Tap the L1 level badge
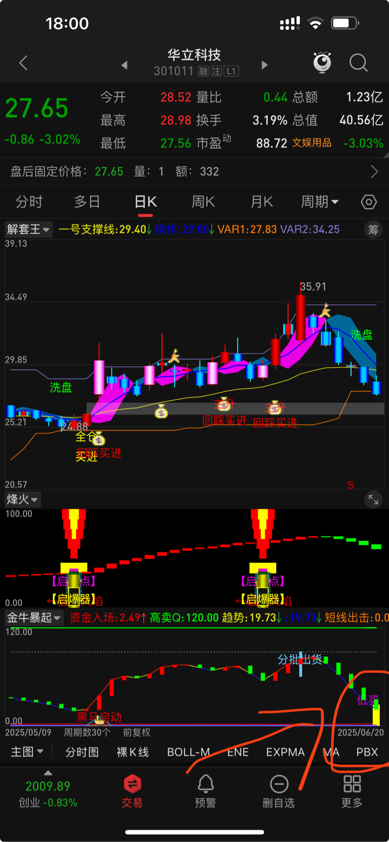The height and width of the screenshot is (842, 389). click(x=231, y=71)
